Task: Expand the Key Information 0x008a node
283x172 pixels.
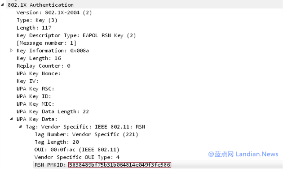Action: (x=11, y=51)
